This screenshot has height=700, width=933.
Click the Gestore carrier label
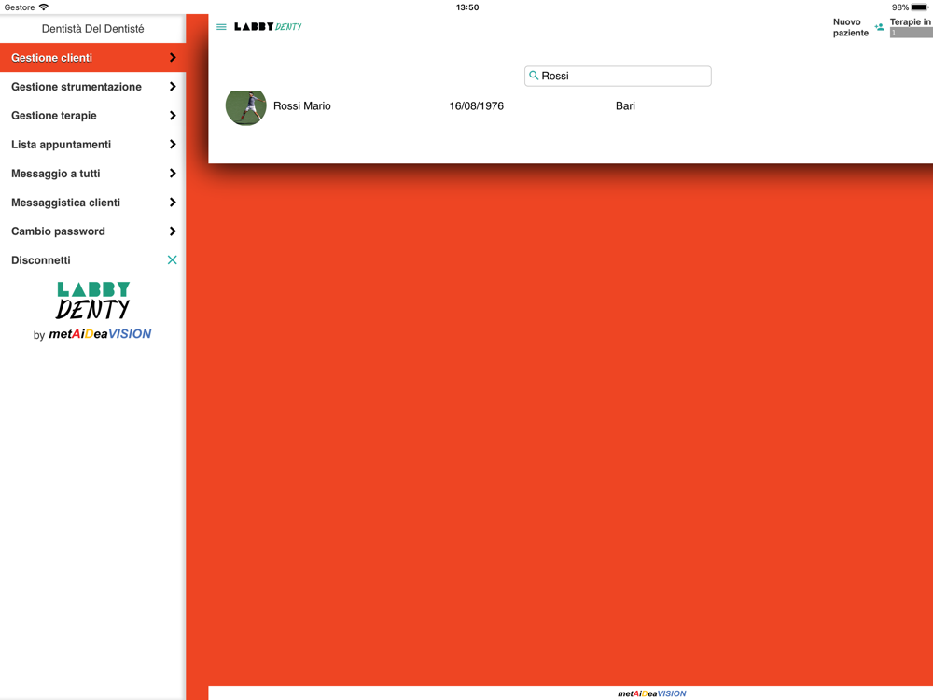(x=20, y=7)
